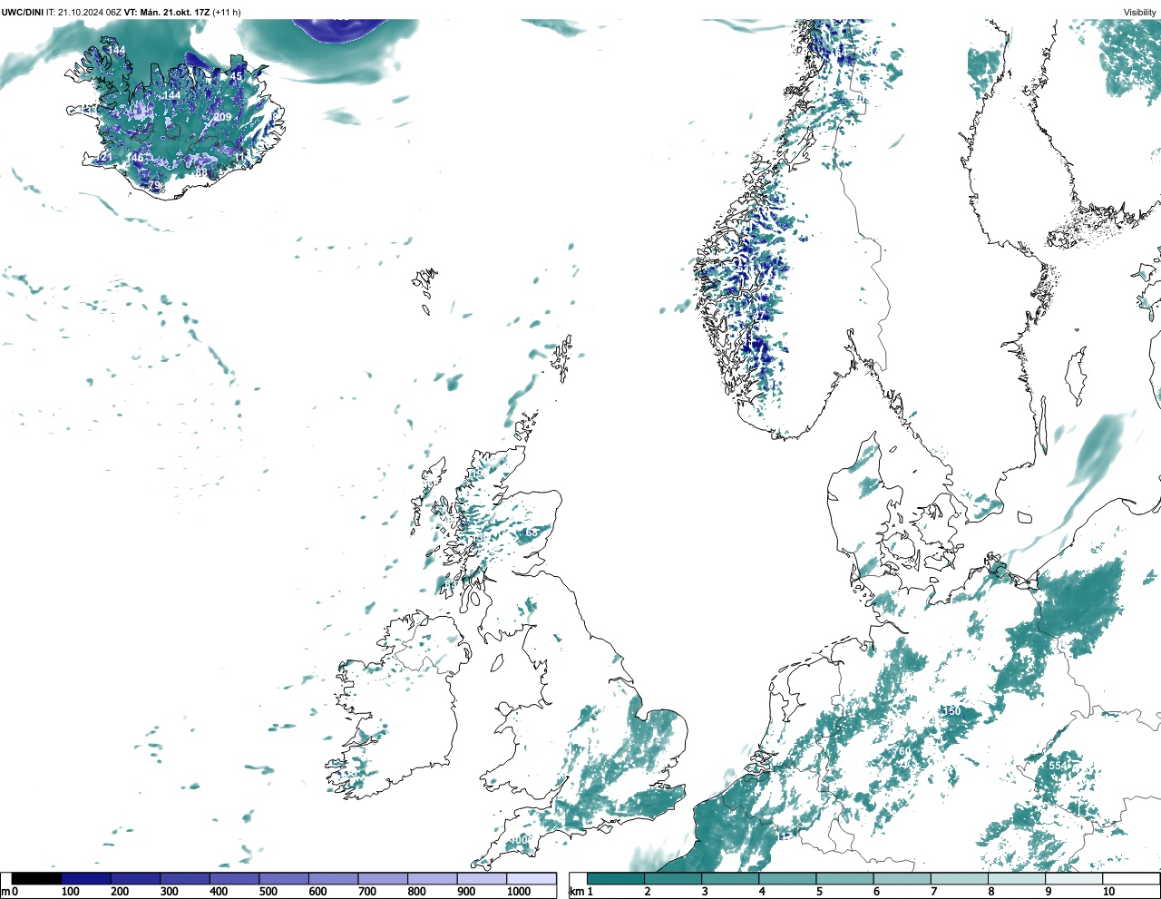This screenshot has height=899, width=1161.
Task: Click the 'km' unit label on legend
Action: coord(577,892)
